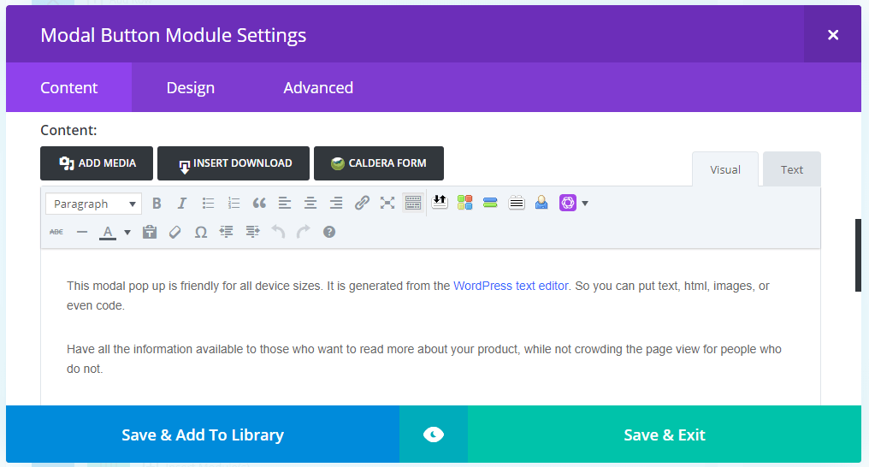Viewport: 869px width, 467px height.
Task: Open the purple shortcode icon's dropdown arrow
Action: click(x=585, y=204)
